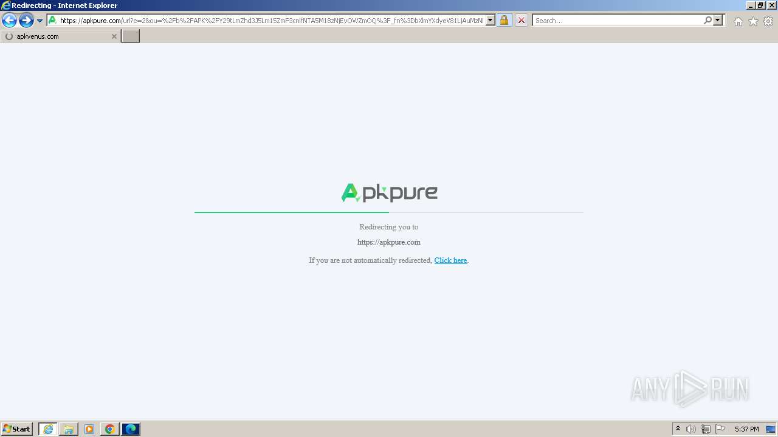
Task: Open the Home page icon
Action: 738,21
